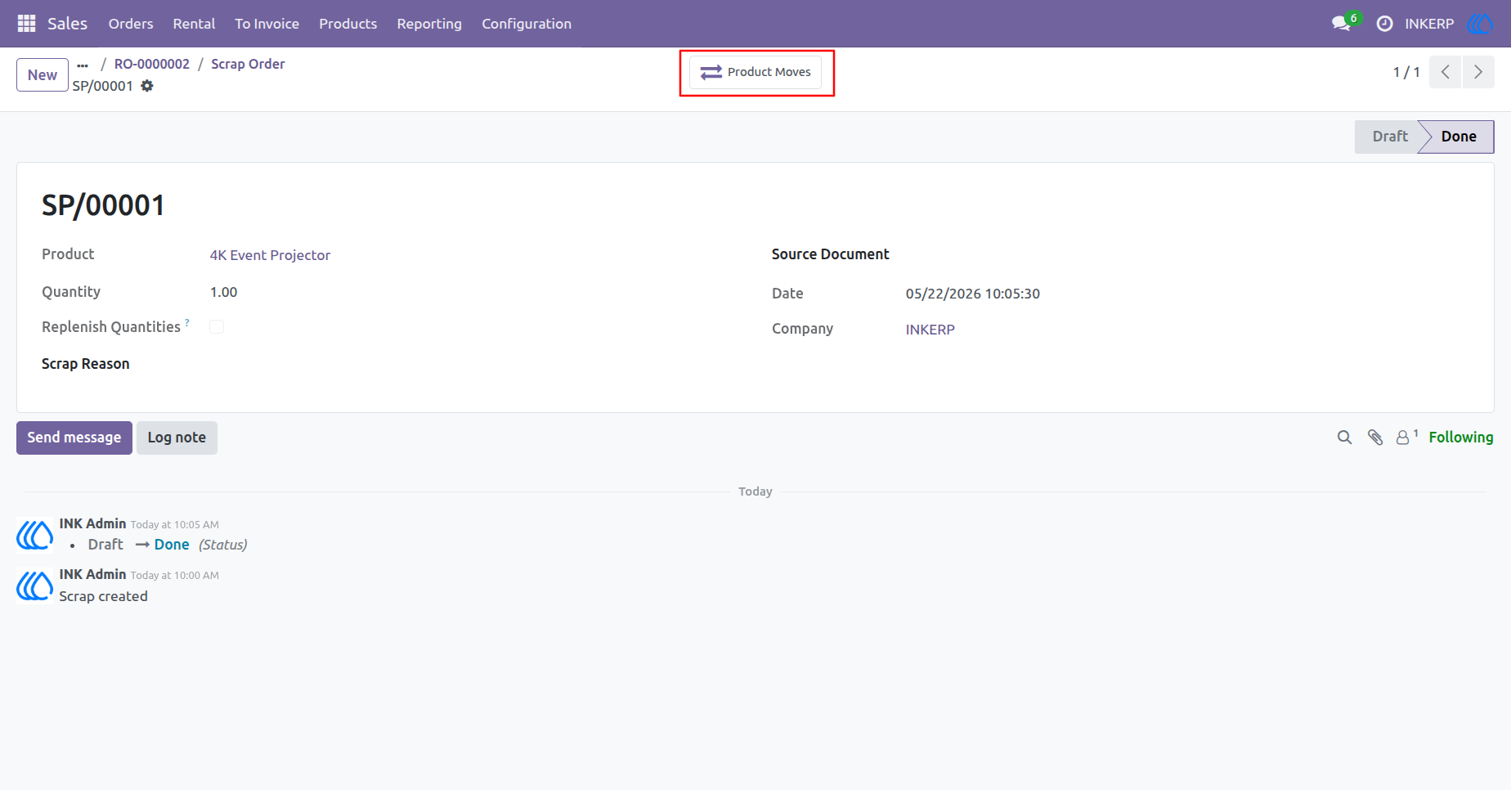Select the Done status stage

1459,137
